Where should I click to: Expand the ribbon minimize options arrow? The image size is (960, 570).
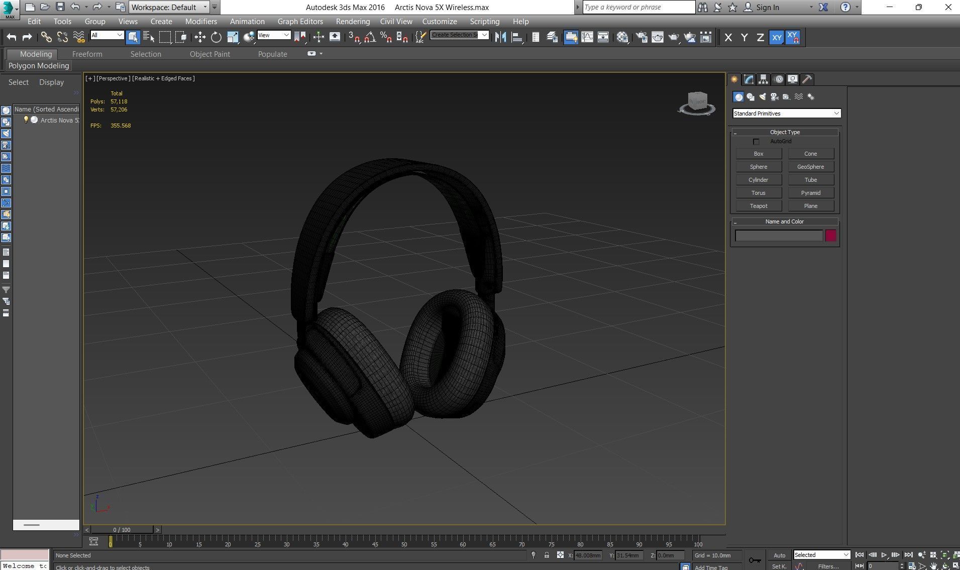pyautogui.click(x=321, y=54)
